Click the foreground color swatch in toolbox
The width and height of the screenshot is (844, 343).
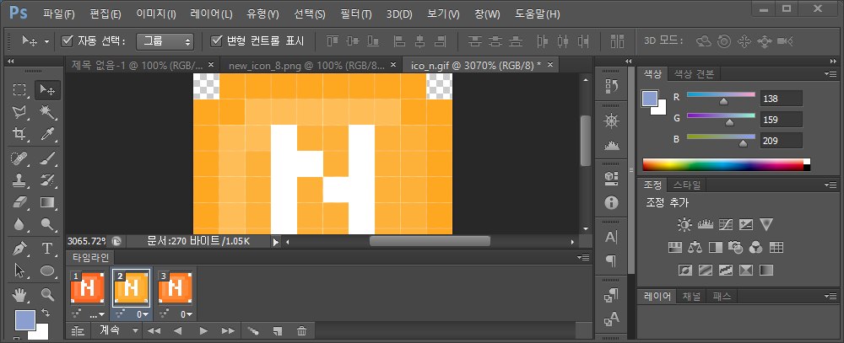24,320
